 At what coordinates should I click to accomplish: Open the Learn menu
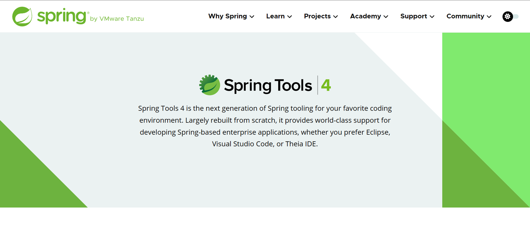275,16
